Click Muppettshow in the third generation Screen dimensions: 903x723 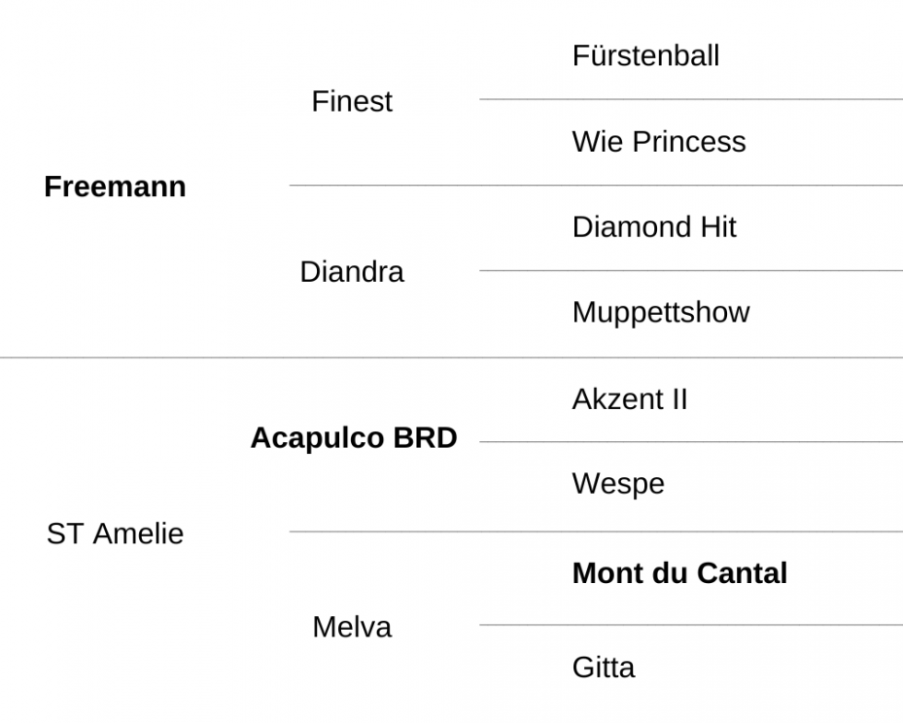point(661,313)
